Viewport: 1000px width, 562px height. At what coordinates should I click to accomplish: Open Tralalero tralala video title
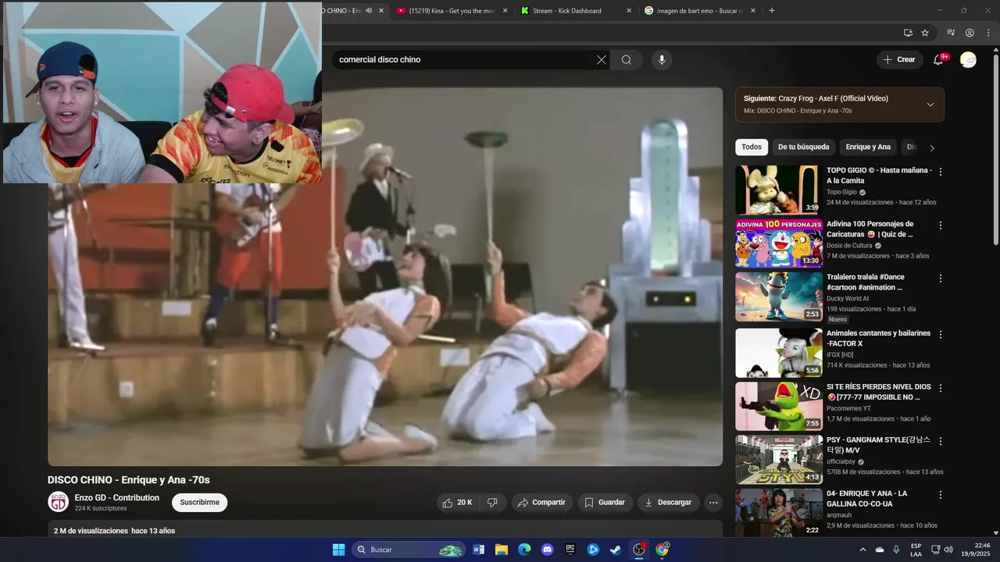point(866,282)
